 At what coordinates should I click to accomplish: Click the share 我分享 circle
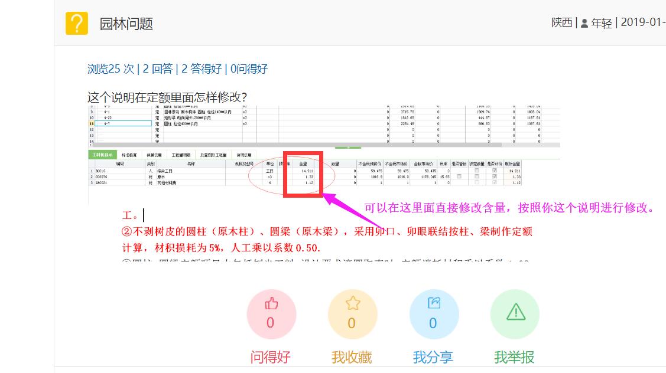(434, 315)
